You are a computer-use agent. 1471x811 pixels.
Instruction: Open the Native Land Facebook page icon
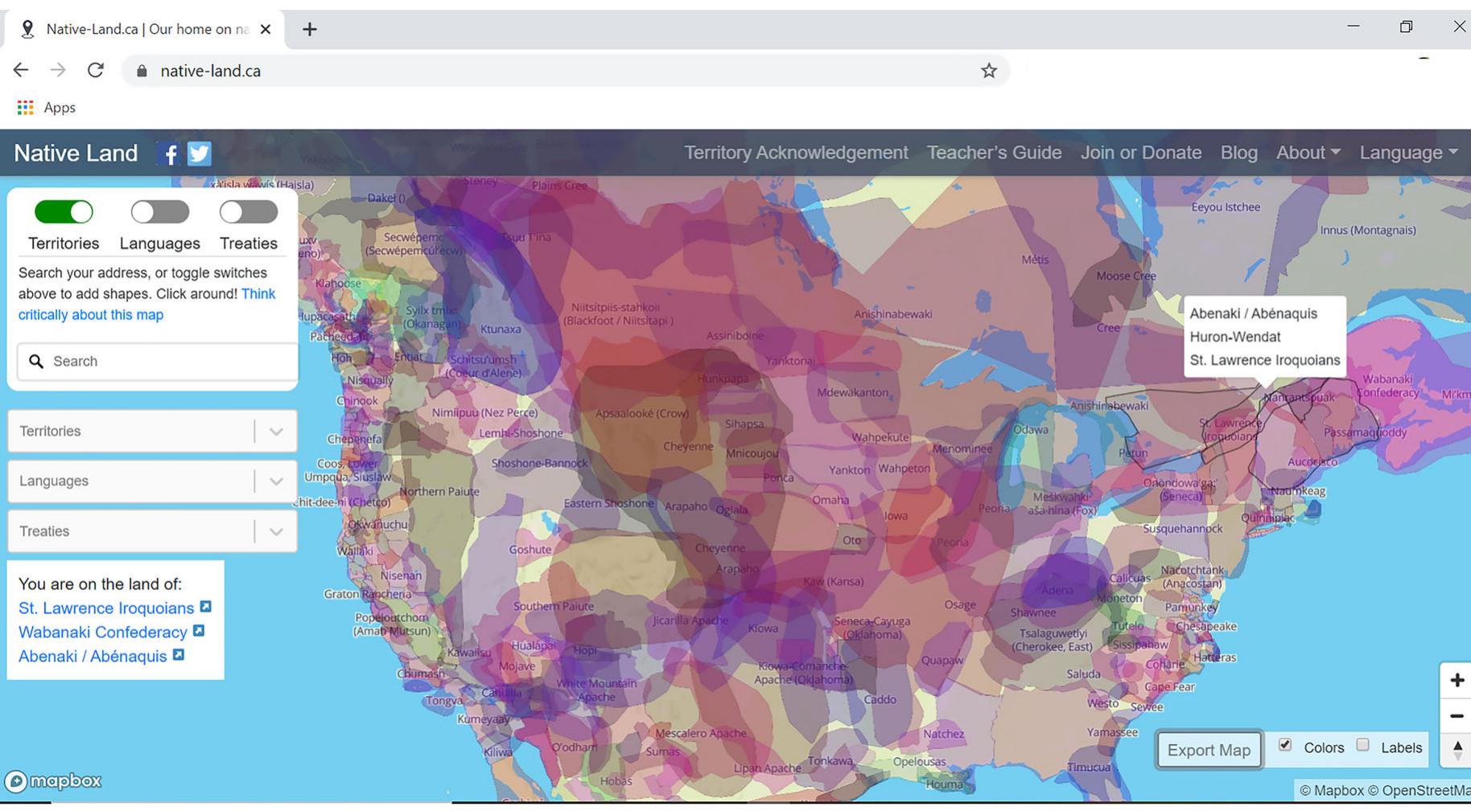point(169,154)
